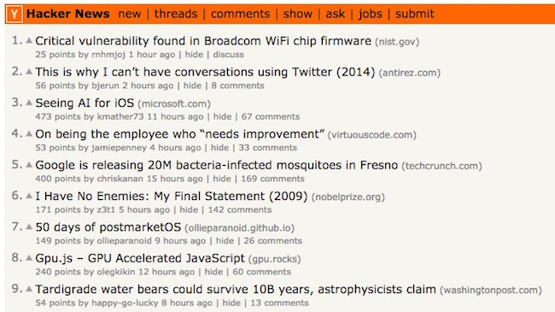Open discuss link for Broadcom story
Viewport: 555px width, 312px height.
(x=228, y=55)
